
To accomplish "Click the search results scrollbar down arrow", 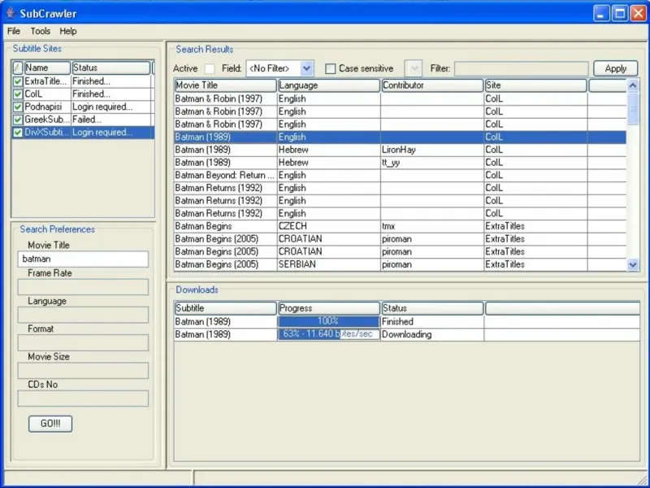I will (x=633, y=264).
